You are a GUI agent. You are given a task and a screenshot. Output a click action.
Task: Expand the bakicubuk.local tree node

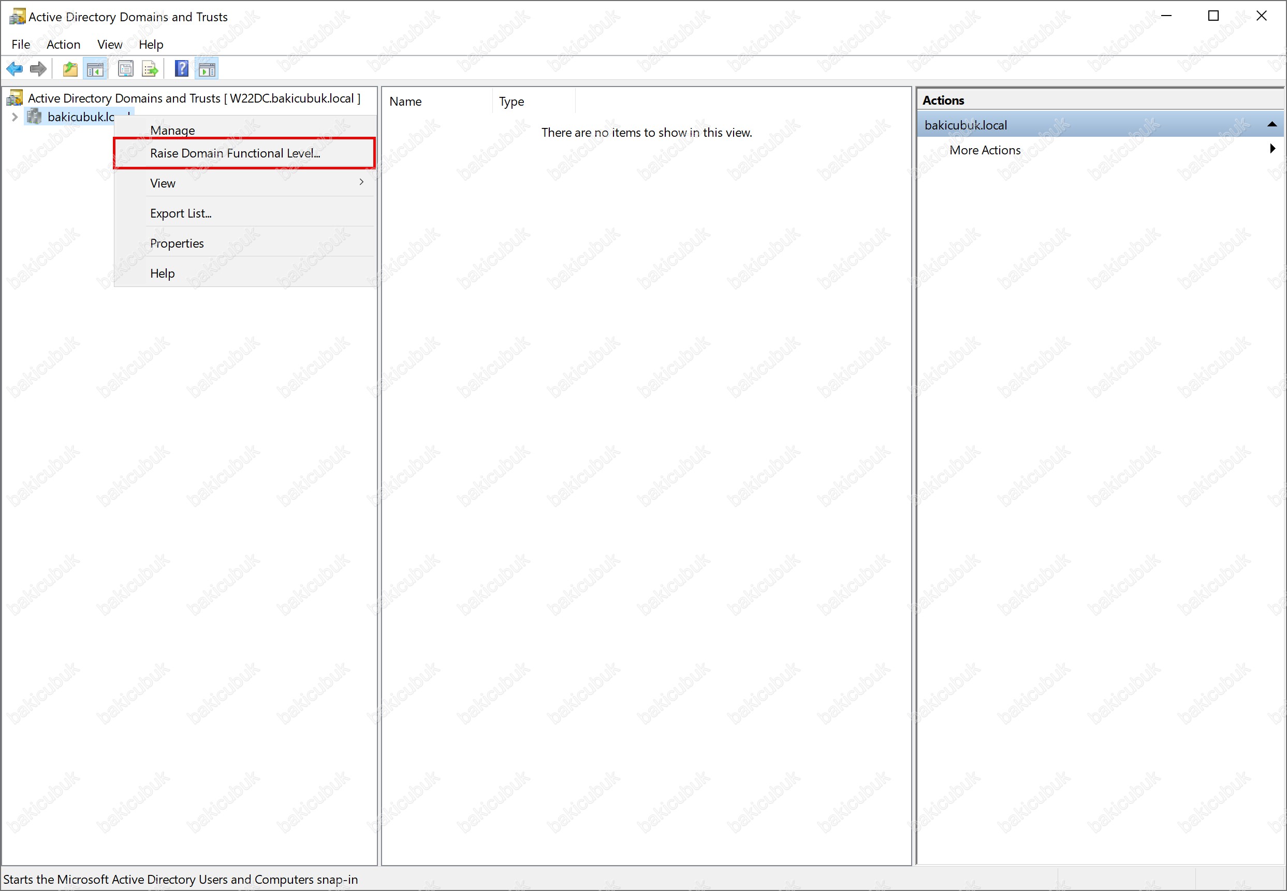[x=14, y=117]
